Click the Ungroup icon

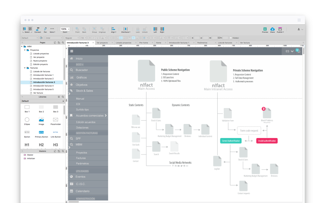102,30
